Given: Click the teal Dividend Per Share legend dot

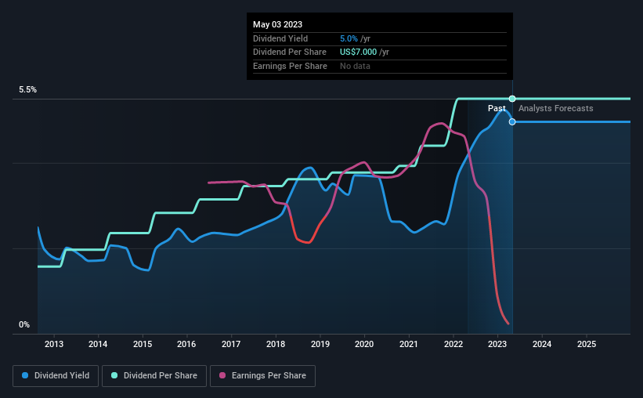Looking at the screenshot, I should tap(114, 375).
